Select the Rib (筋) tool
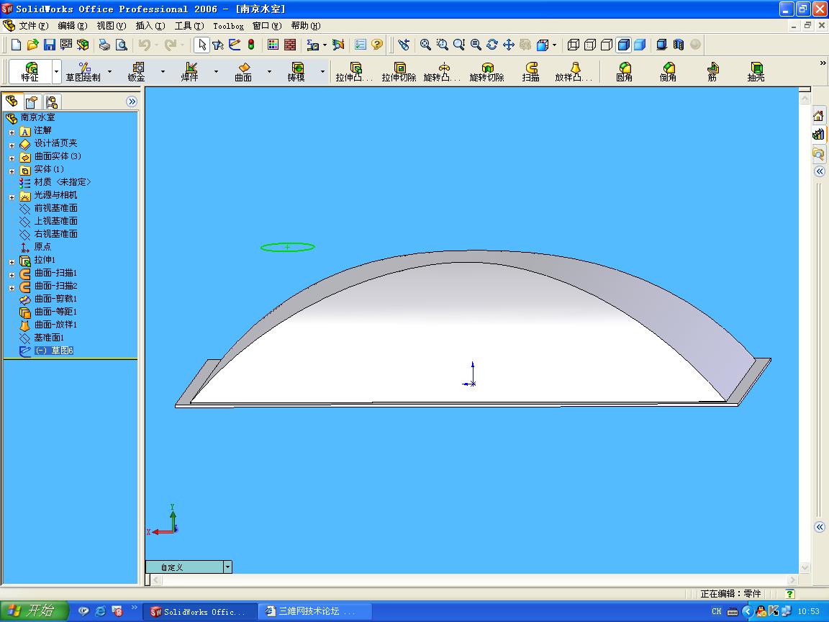 [712, 72]
